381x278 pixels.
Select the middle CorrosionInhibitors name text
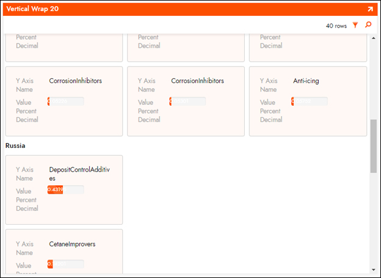(x=197, y=81)
